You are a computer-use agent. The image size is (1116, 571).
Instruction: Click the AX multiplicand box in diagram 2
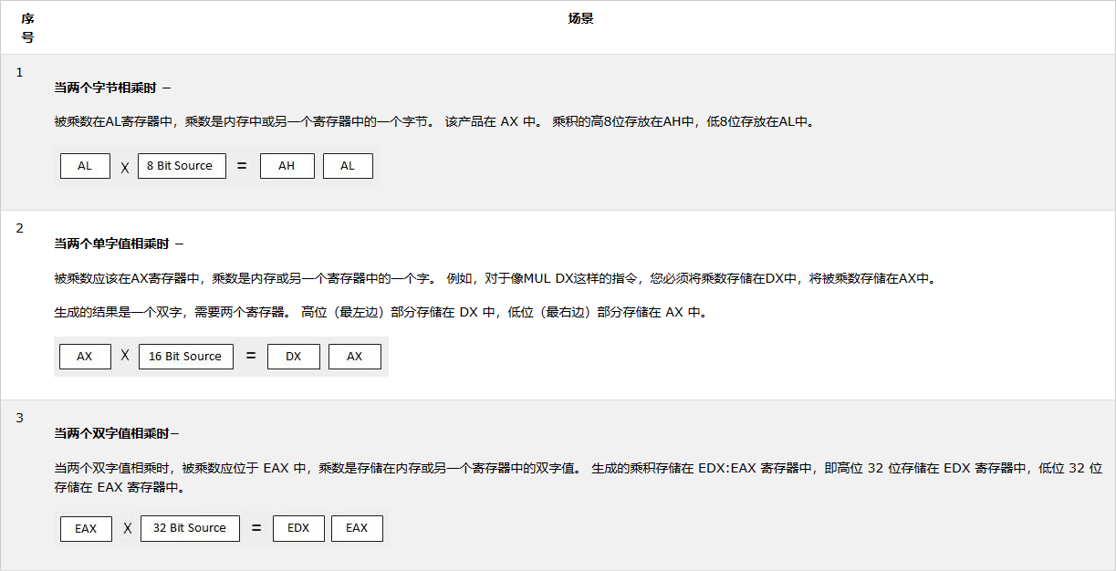coord(85,357)
